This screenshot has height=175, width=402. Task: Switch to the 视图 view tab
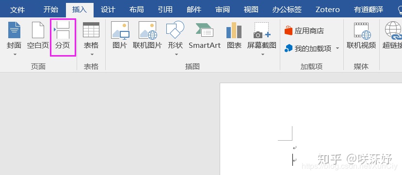251,10
